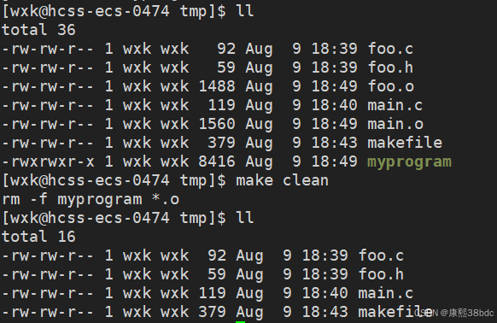Click the ll command after make clean
The height and width of the screenshot is (323, 497).
click(x=245, y=218)
